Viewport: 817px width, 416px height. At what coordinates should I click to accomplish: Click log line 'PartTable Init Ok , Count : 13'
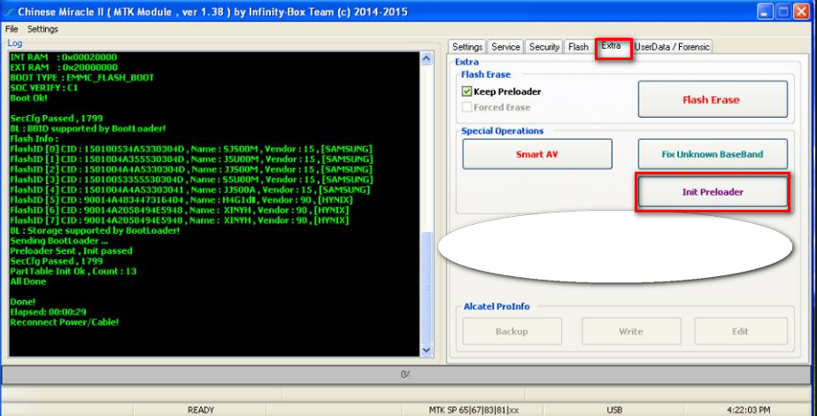[x=73, y=271]
